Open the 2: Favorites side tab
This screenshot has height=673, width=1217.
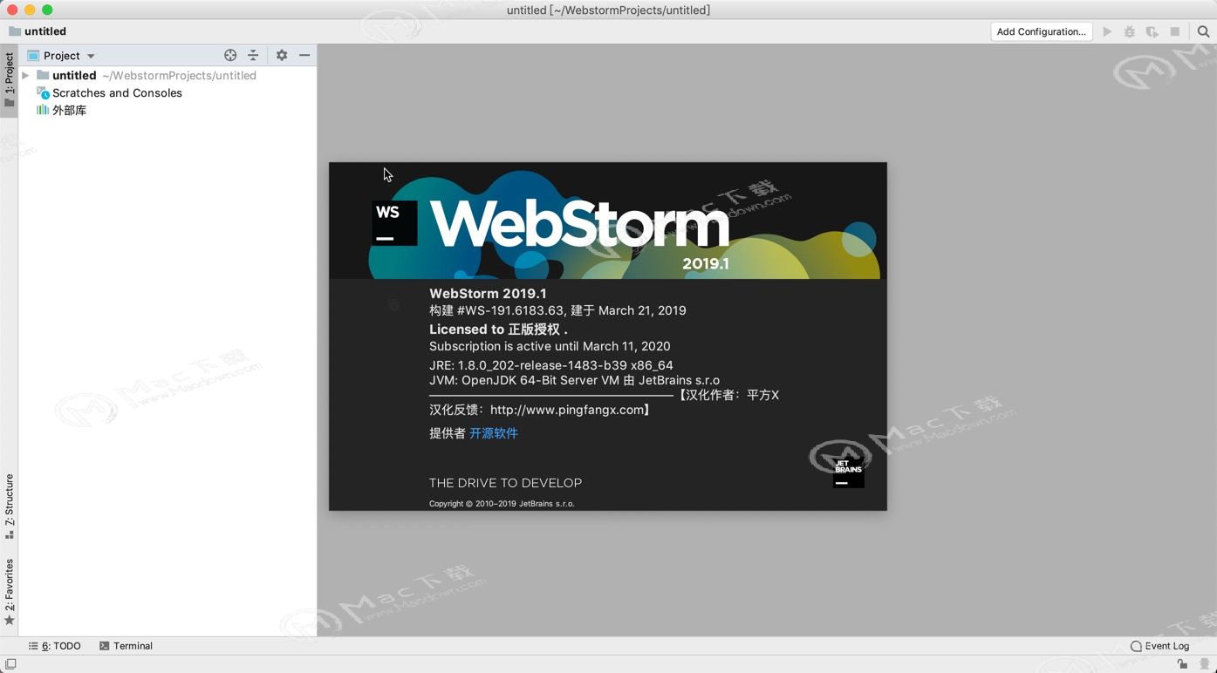tap(9, 592)
